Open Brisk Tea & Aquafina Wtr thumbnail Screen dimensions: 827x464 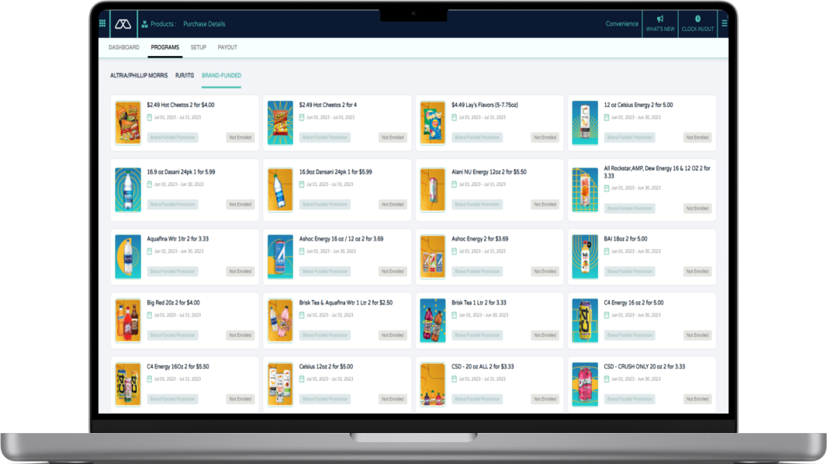[x=280, y=320]
